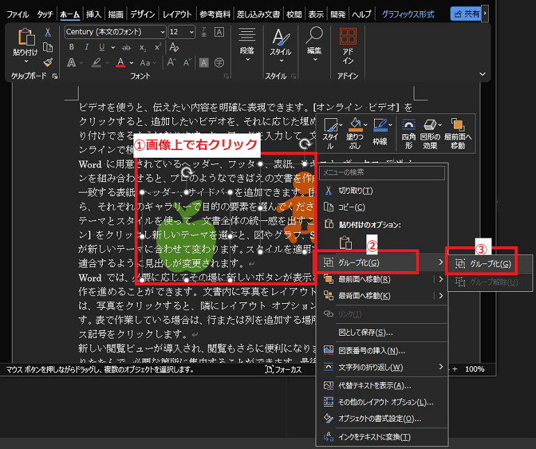536x449 pixels.
Task: Toggle Italic formatting in the ribbon
Action: [86, 47]
